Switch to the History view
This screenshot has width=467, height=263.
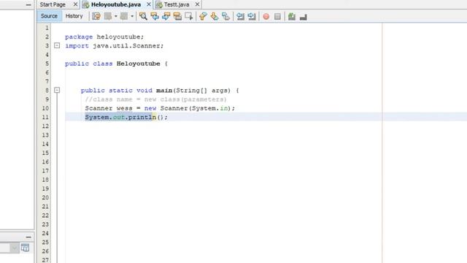tap(74, 16)
